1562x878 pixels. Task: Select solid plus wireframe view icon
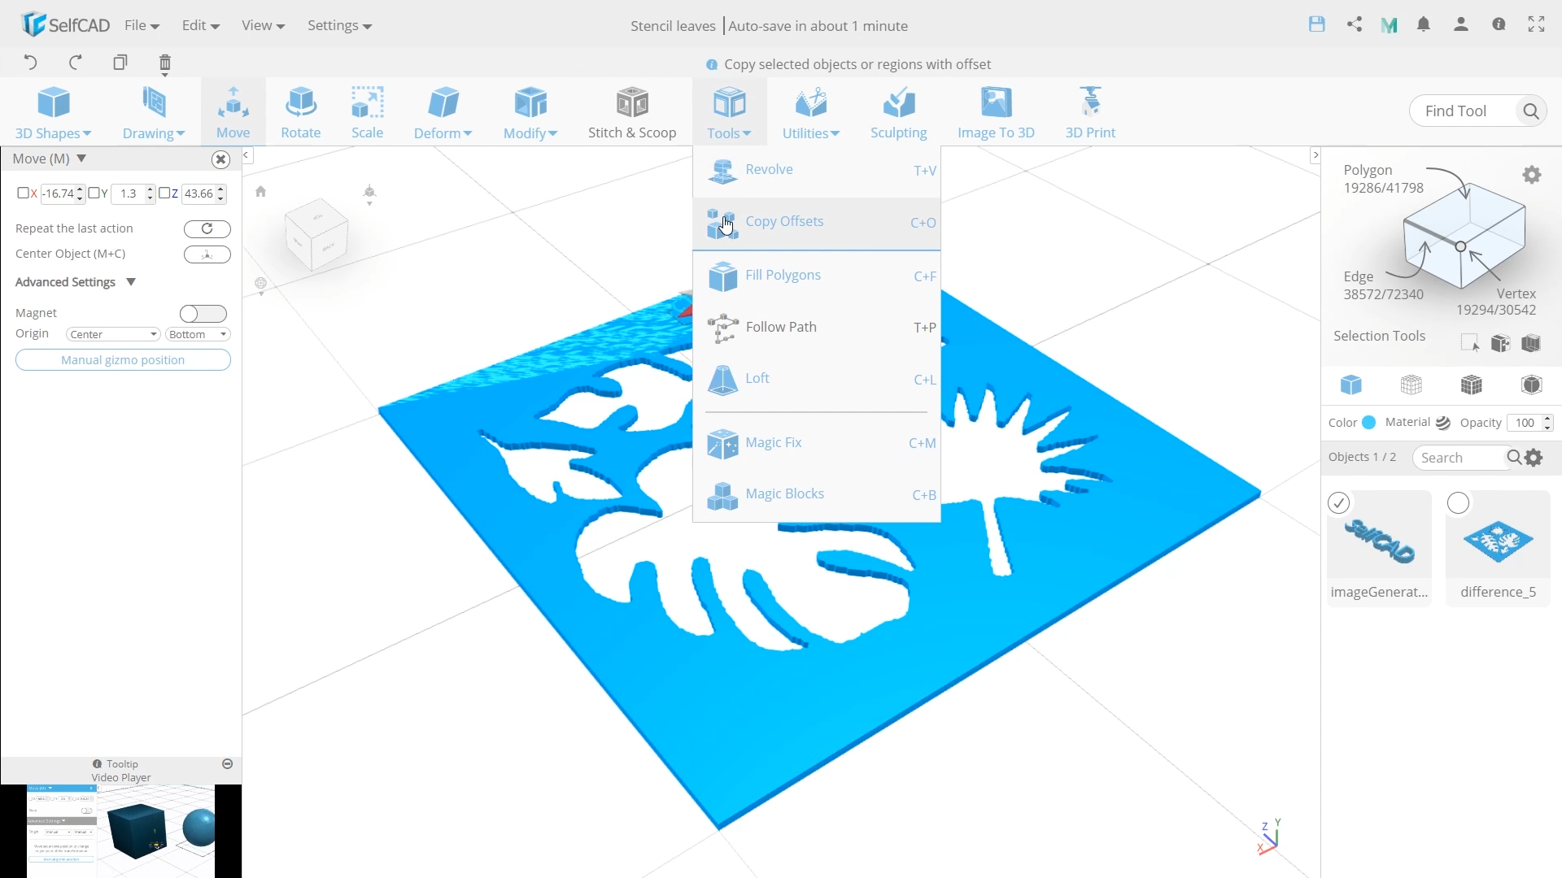(x=1472, y=385)
